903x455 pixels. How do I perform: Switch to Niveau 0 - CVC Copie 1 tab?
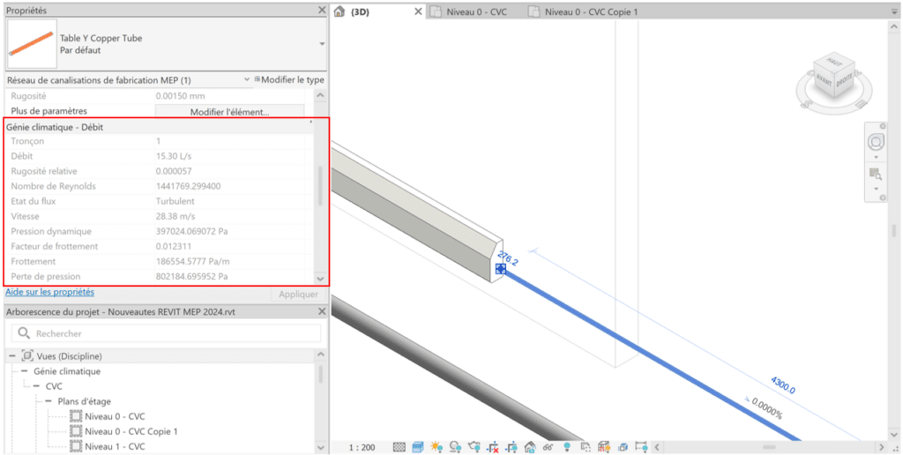point(591,11)
